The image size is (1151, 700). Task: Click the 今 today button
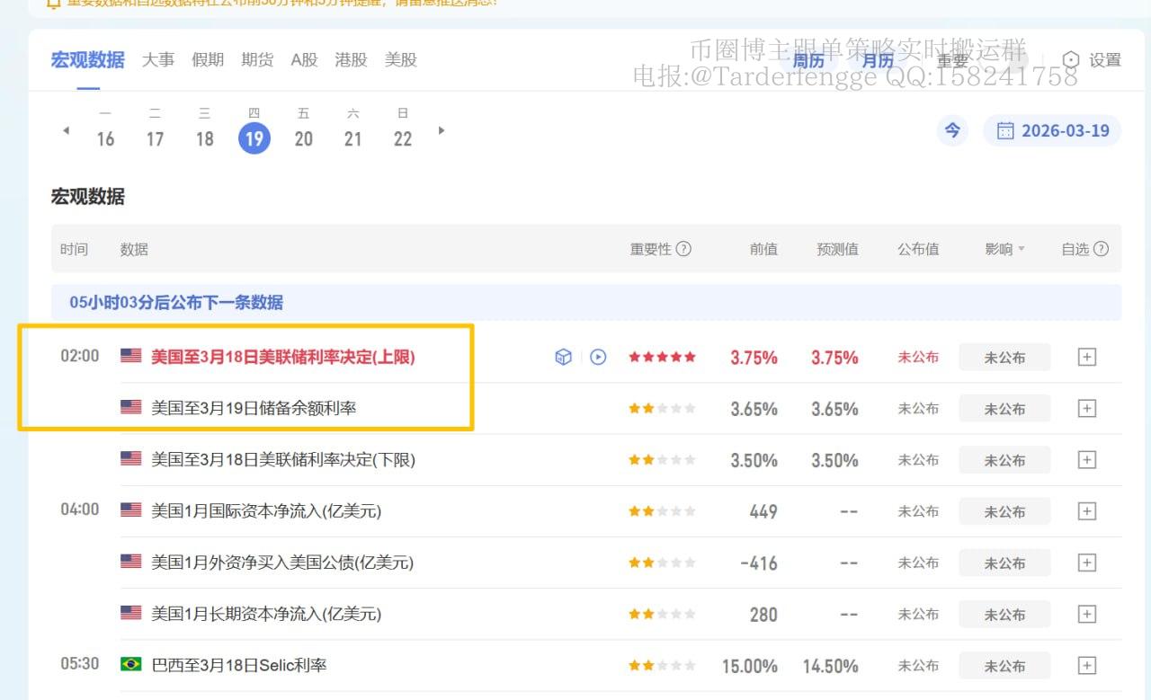click(x=952, y=130)
